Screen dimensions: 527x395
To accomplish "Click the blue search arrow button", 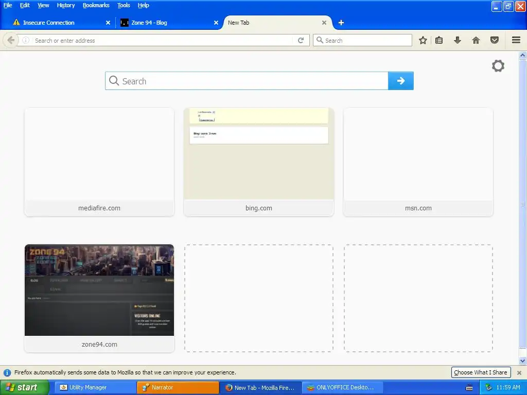I will (400, 81).
